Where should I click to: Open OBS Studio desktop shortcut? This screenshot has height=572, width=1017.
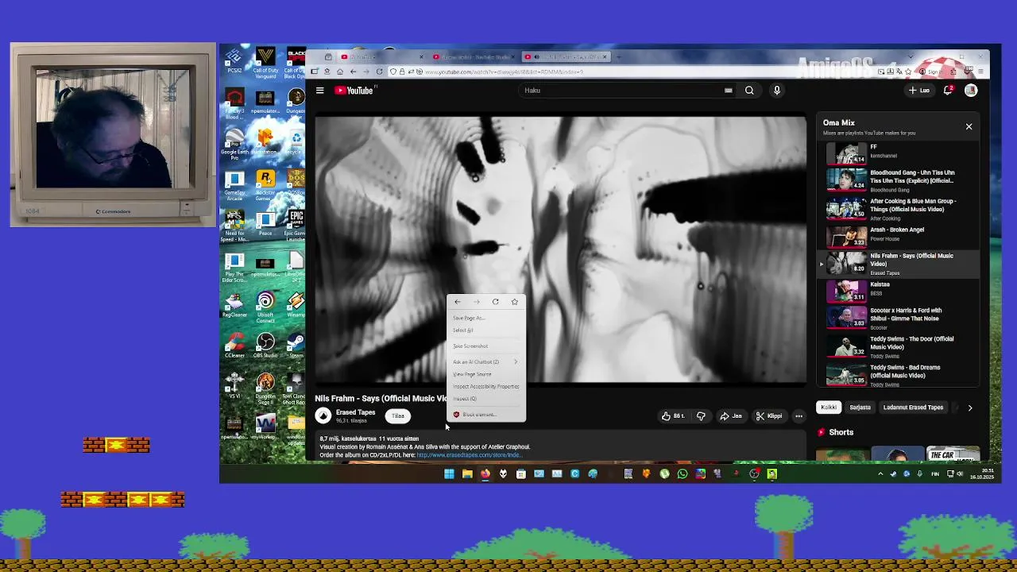[265, 346]
